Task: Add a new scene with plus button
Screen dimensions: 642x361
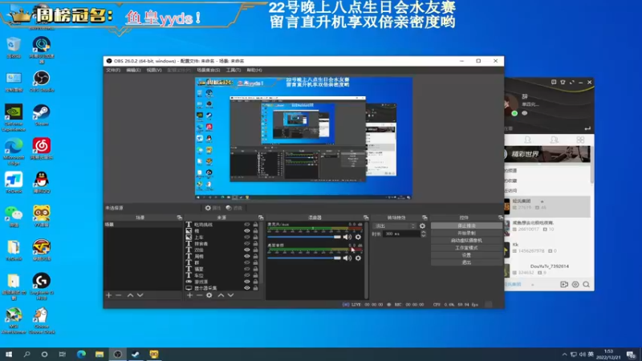Action: coord(108,295)
